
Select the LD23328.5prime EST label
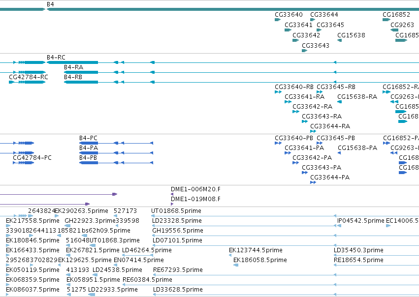pyautogui.click(x=177, y=221)
